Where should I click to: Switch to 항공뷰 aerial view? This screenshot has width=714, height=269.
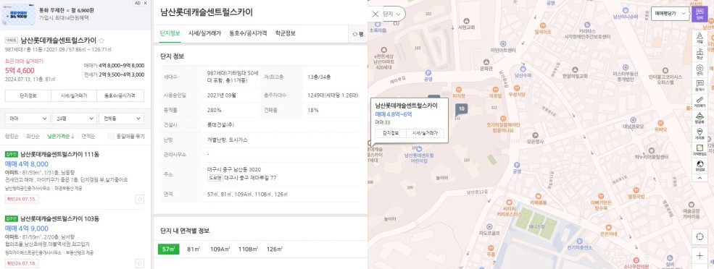click(700, 118)
